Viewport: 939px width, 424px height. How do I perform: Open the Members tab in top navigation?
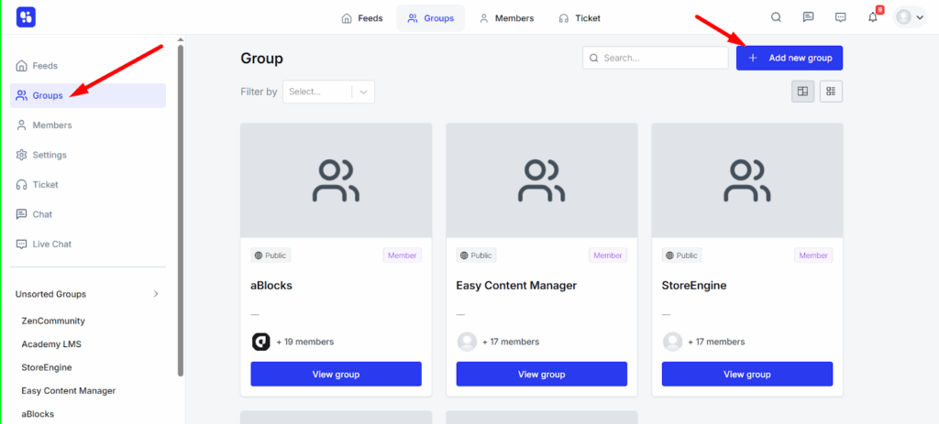(x=506, y=18)
